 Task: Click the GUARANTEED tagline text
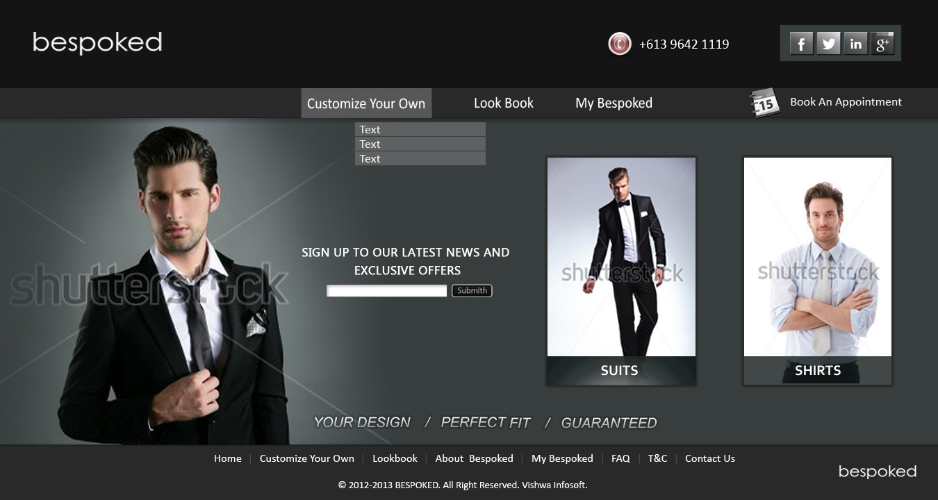pyautogui.click(x=609, y=422)
